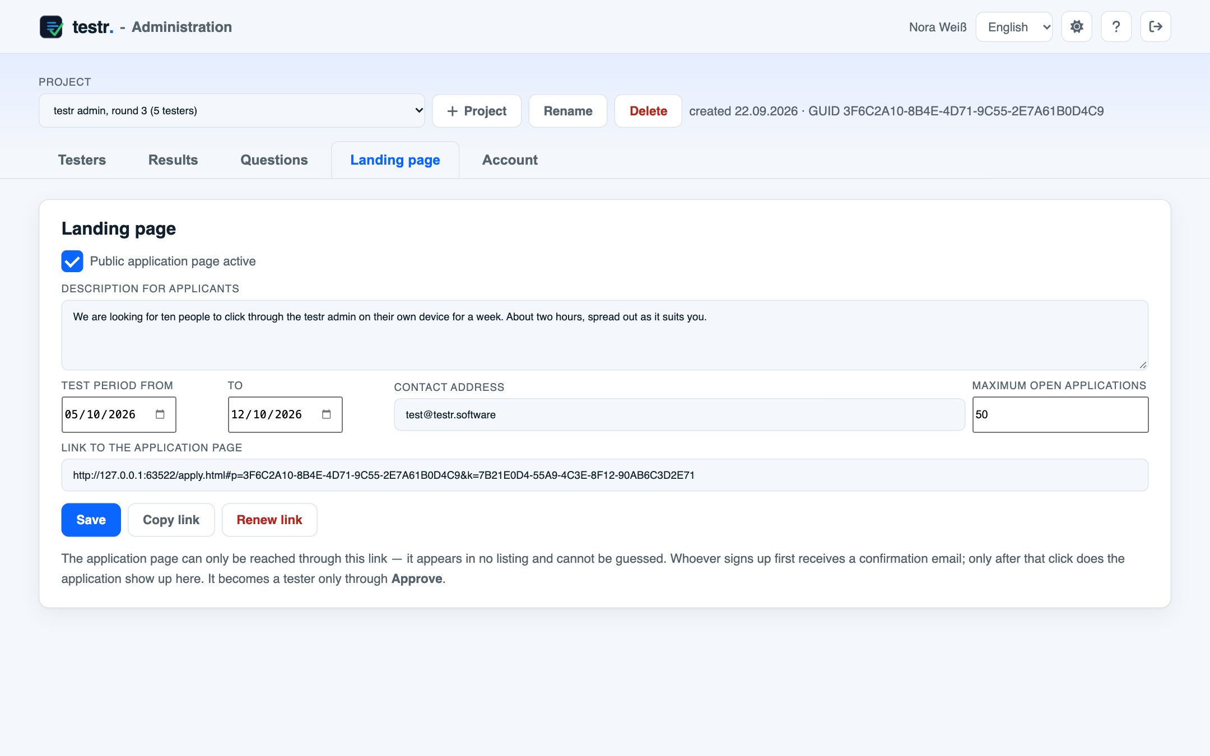Click the testr logo icon
The image size is (1210, 756).
(51, 27)
